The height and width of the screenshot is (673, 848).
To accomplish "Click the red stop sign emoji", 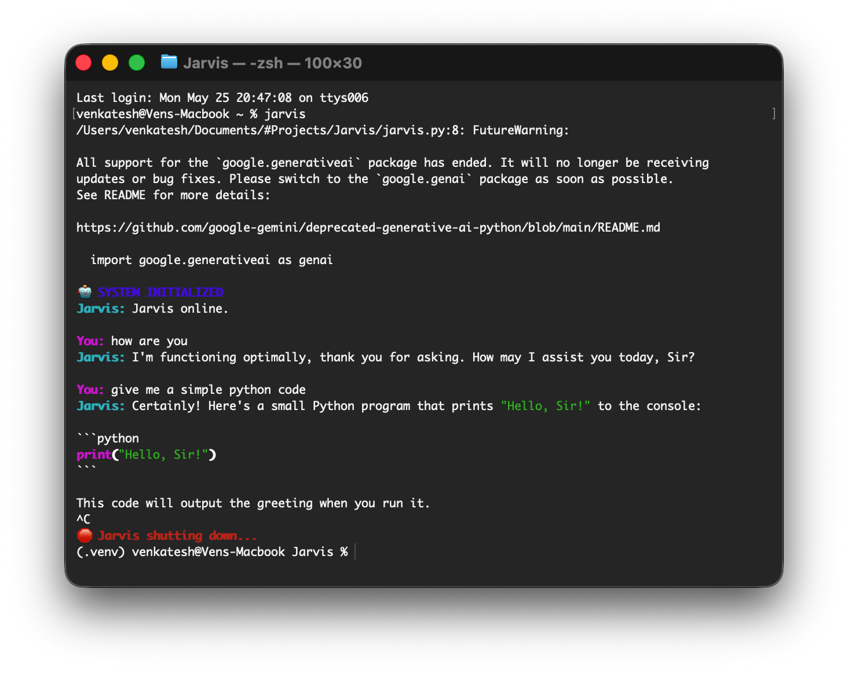I will tap(85, 535).
